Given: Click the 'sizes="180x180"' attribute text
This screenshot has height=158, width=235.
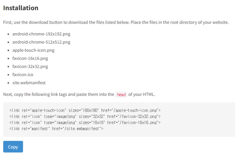Looking at the screenshot, I should click(x=83, y=110).
